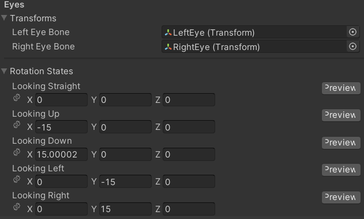This screenshot has height=219, width=364.
Task: Click link icon beside Looking Left rotation
Action: tap(17, 179)
